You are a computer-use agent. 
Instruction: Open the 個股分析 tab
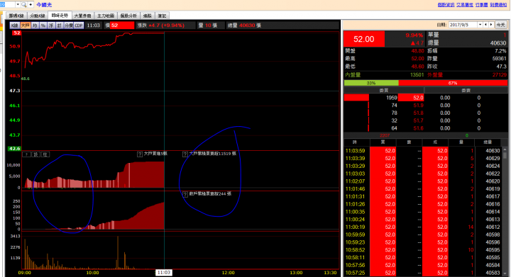point(128,16)
